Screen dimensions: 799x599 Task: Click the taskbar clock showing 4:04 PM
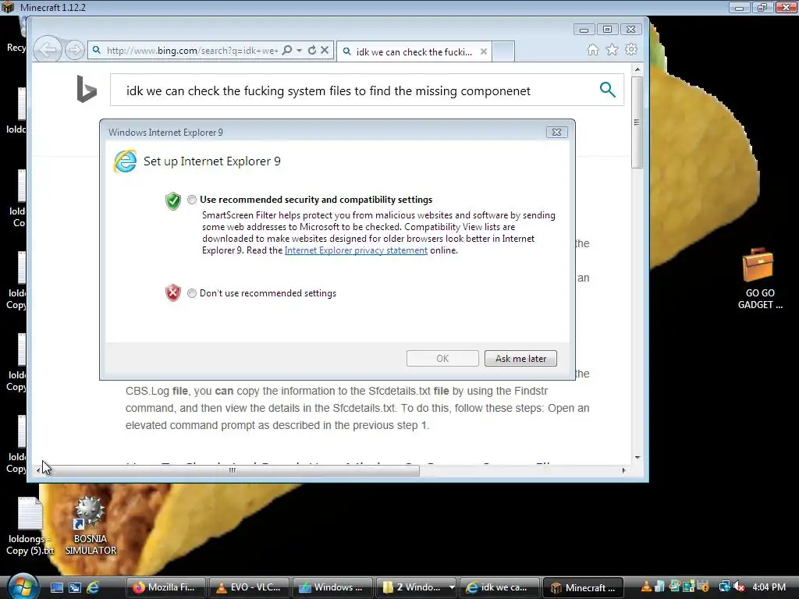click(x=769, y=587)
